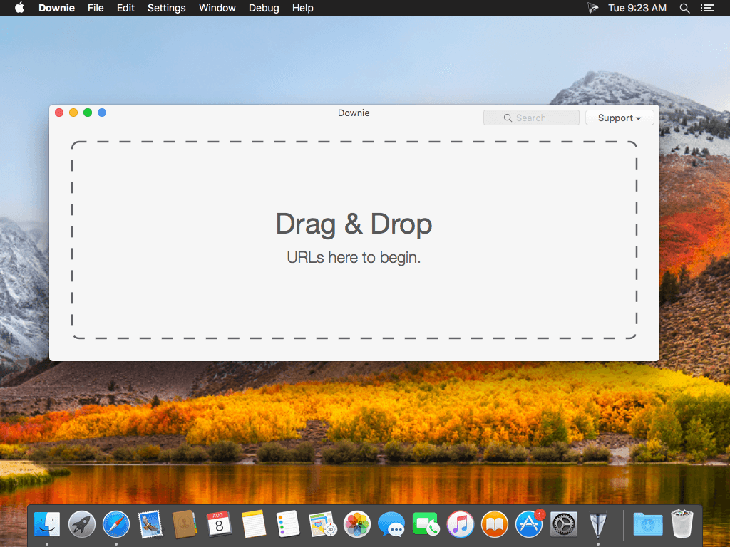
Task: Open the Window menu
Action: pyautogui.click(x=217, y=8)
